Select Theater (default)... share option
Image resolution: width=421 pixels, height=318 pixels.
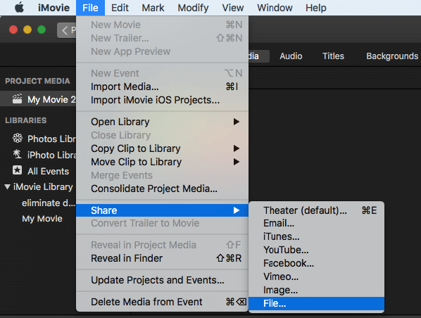(x=316, y=210)
